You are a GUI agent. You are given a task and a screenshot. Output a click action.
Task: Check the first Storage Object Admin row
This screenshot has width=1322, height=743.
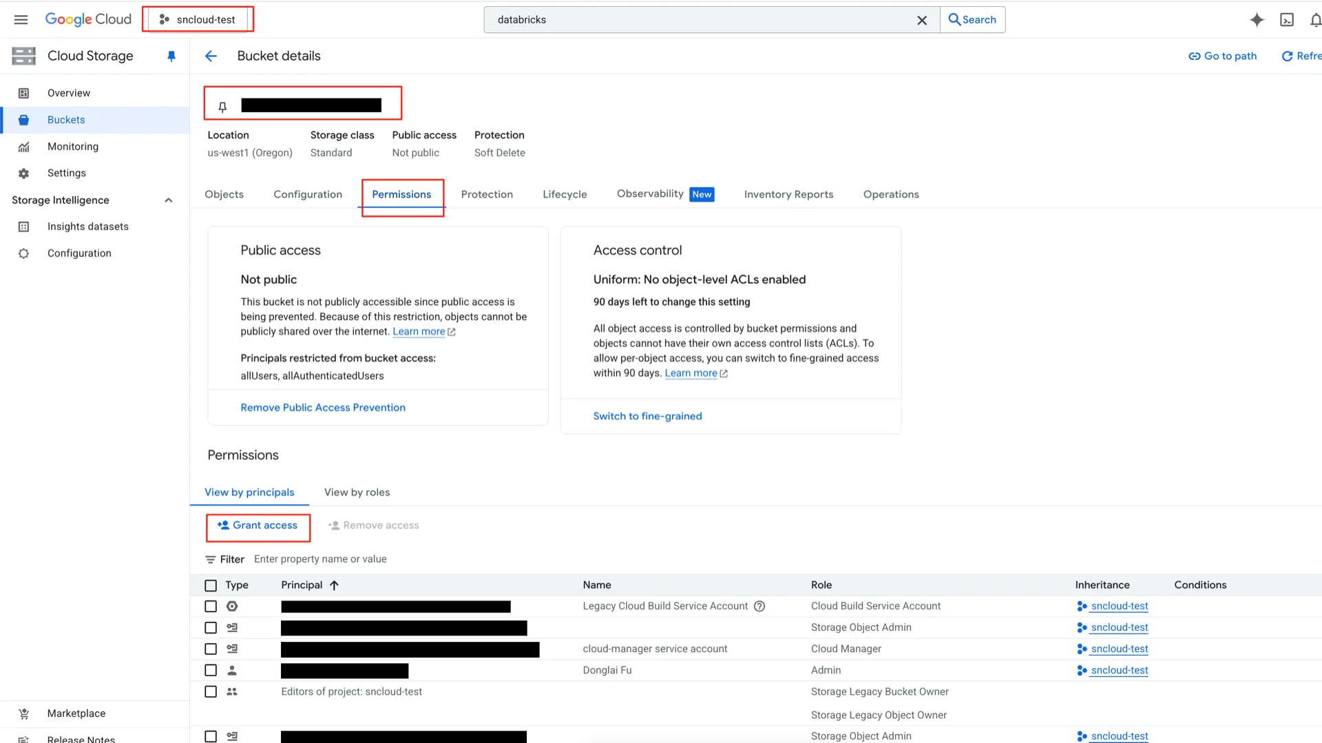coord(211,627)
